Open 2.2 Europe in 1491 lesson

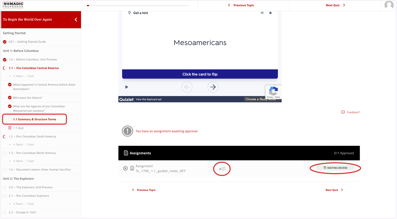(22, 212)
